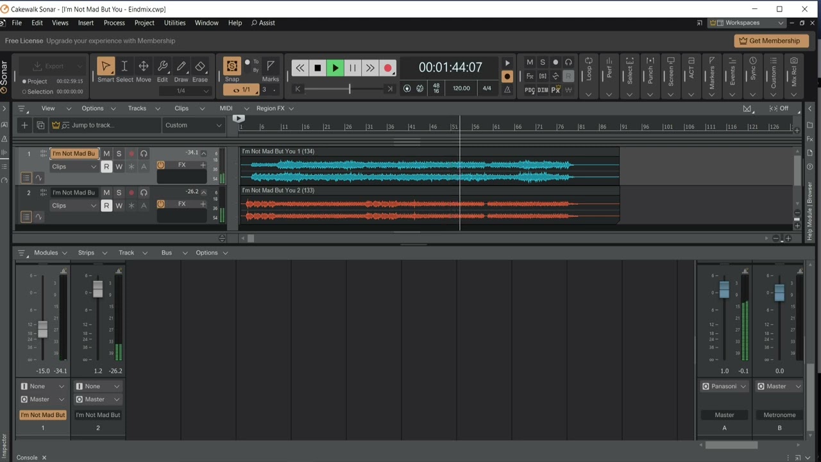This screenshot has height=462, width=821.
Task: Open track 1 automation lanes icon
Action: (x=38, y=178)
